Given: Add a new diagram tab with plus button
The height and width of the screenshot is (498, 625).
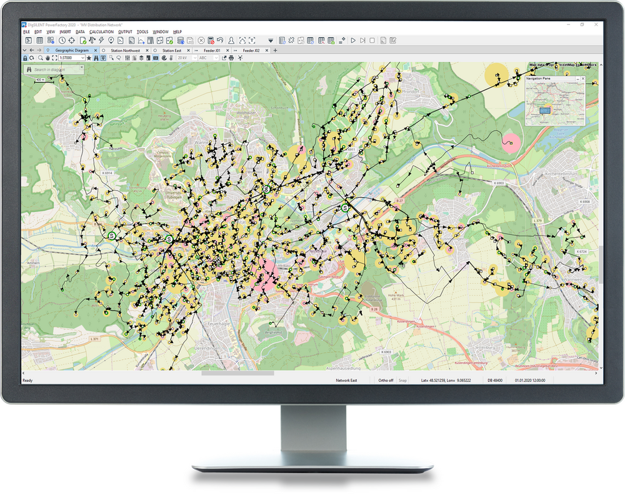Looking at the screenshot, I should pos(276,50).
